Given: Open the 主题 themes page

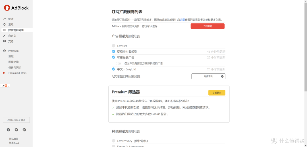Looking at the screenshot, I should pyautogui.click(x=11, y=56).
